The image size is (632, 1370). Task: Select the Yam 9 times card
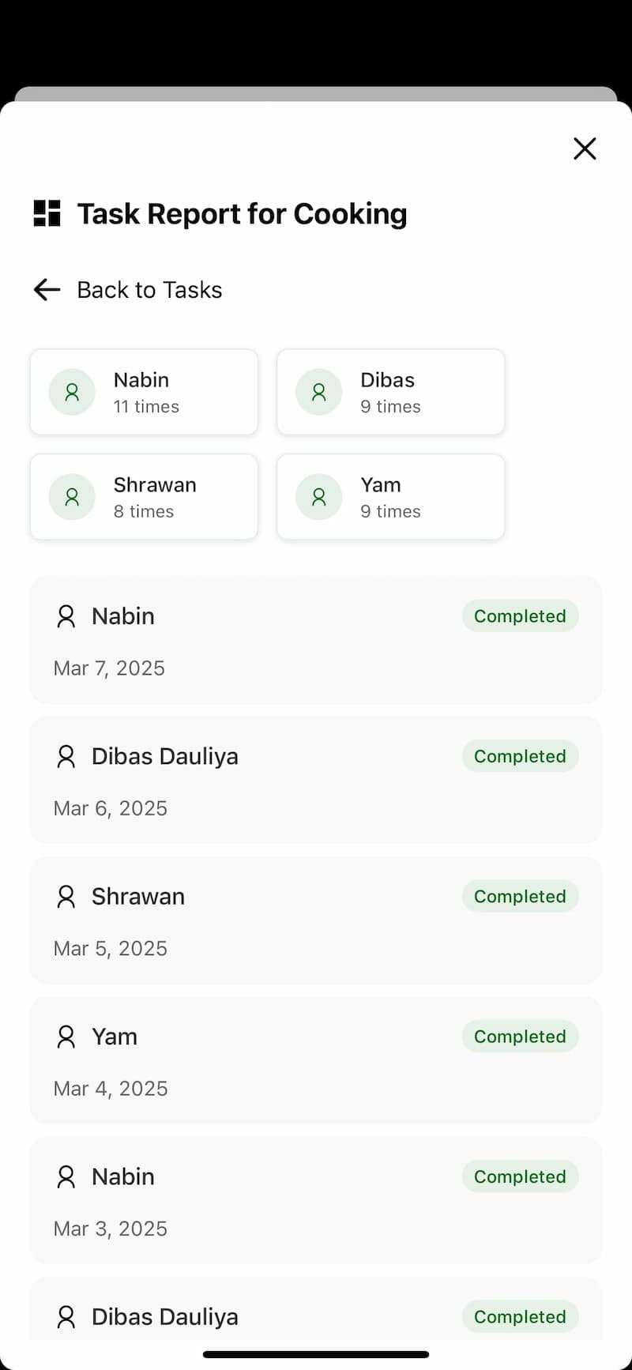tap(390, 497)
